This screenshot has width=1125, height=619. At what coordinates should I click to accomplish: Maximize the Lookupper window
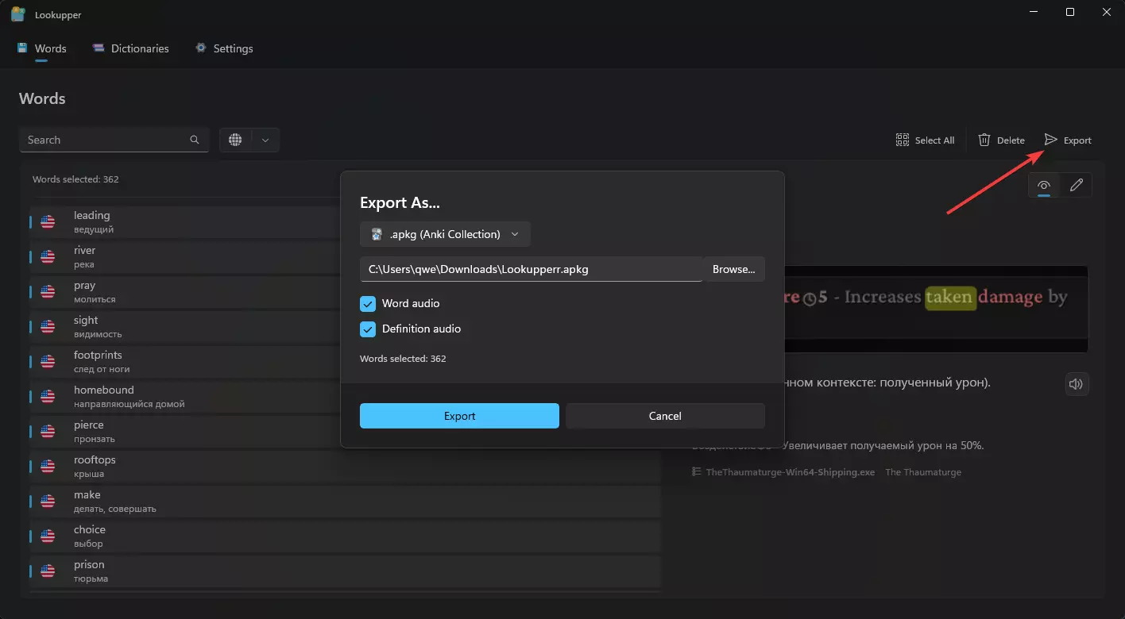click(1070, 12)
